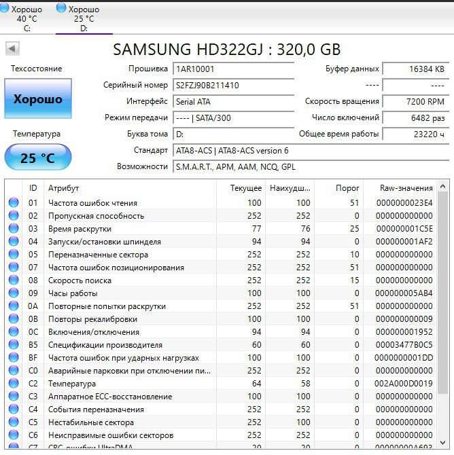
Task: Click the rotation speed value 7200 RPM
Action: (x=415, y=102)
